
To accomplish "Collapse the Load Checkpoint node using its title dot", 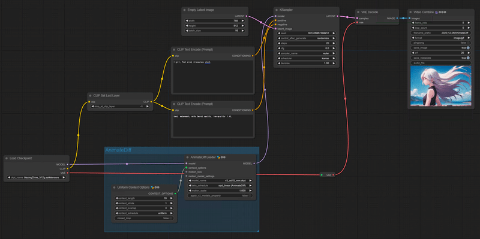I will [x=7, y=158].
